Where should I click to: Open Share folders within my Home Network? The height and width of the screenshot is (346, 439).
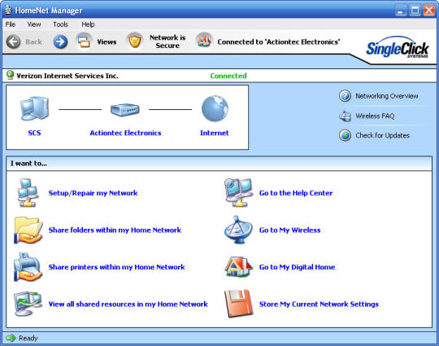115,230
